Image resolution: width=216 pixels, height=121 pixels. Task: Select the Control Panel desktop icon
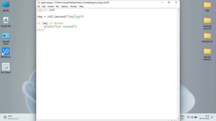(6, 39)
